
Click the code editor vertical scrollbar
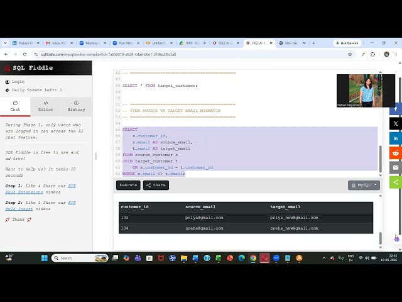tap(380, 159)
